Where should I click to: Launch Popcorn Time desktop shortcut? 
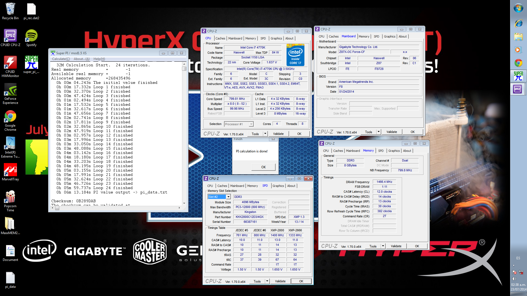click(10, 201)
